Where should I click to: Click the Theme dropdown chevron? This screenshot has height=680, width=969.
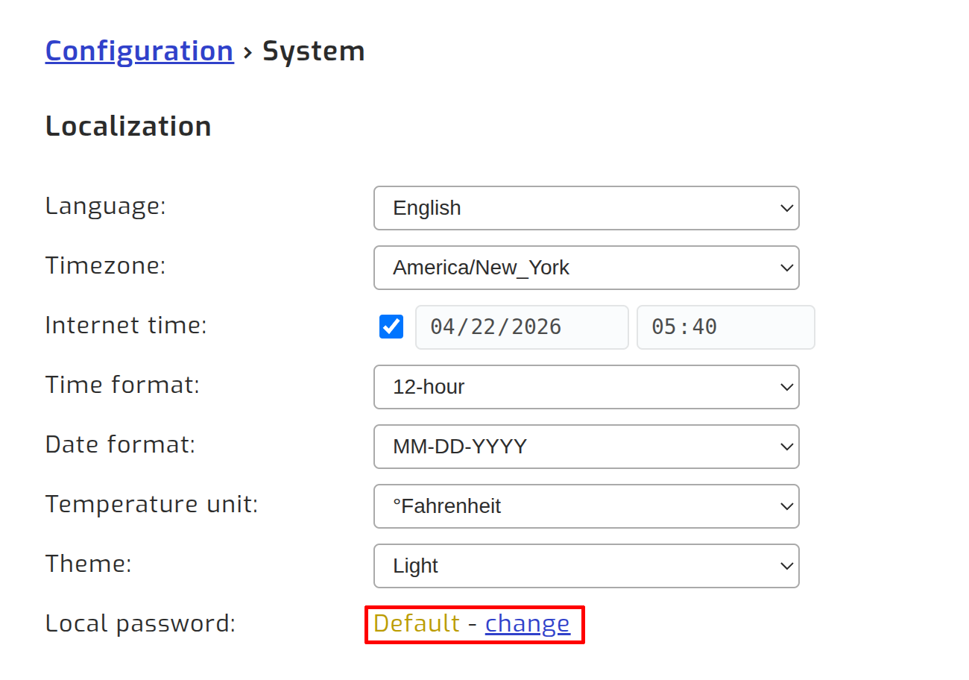786,566
